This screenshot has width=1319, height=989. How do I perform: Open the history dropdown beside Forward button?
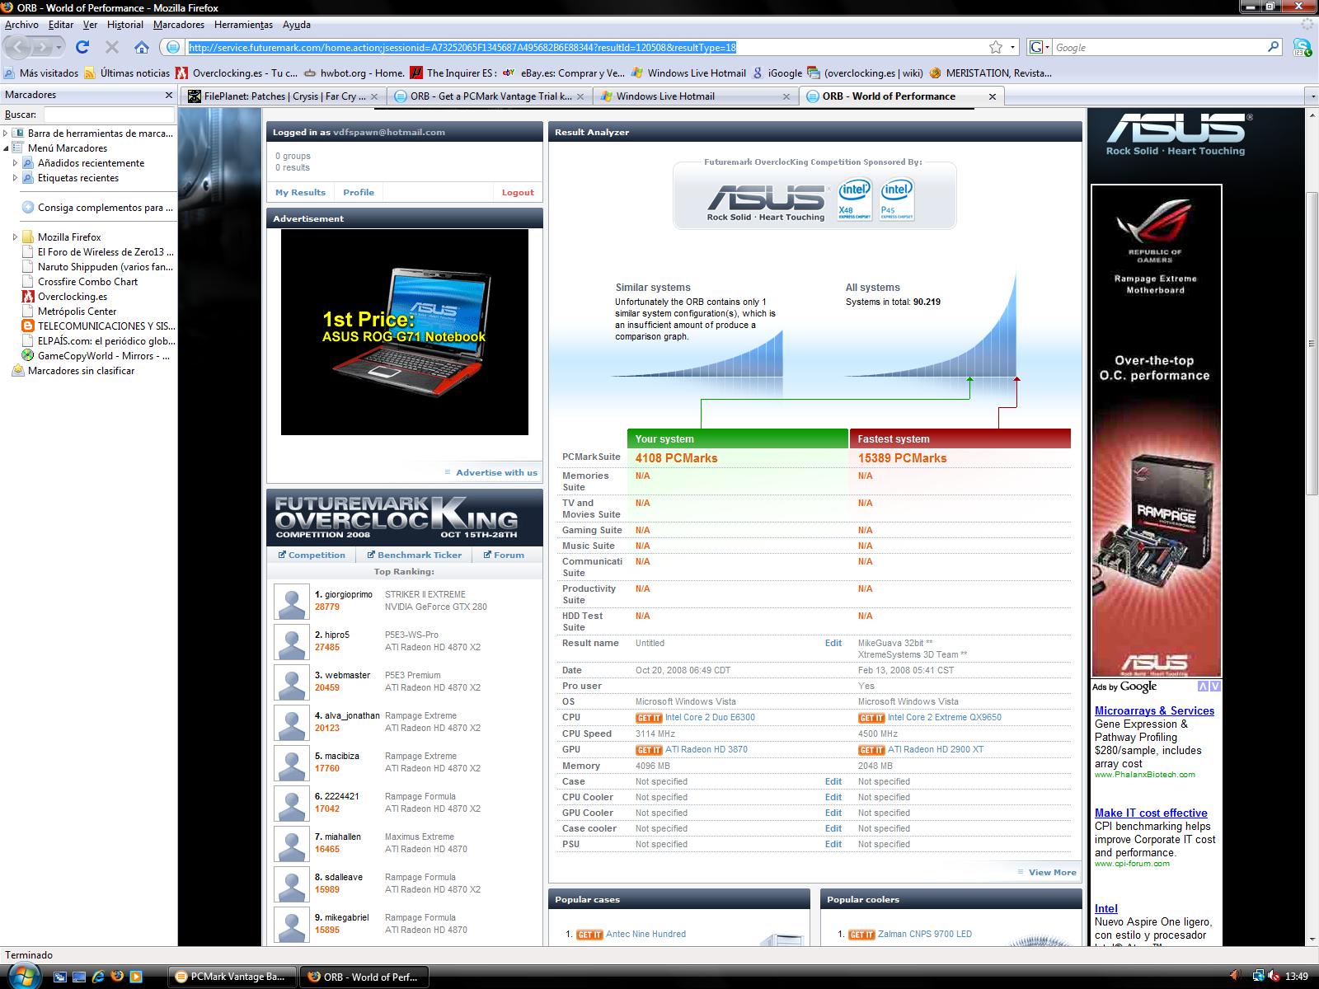pyautogui.click(x=59, y=48)
